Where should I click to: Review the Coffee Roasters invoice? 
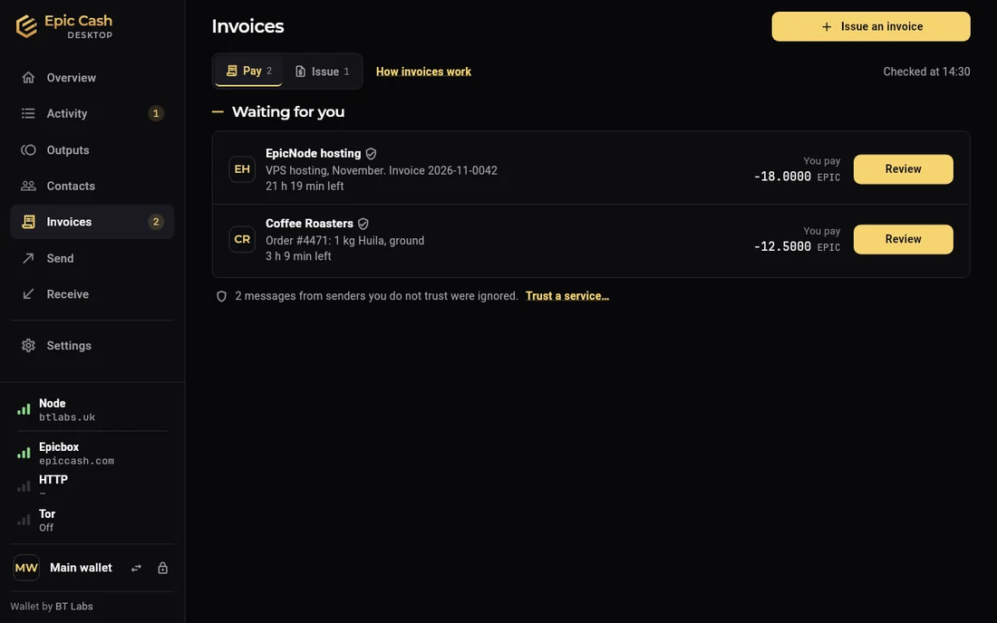tap(903, 239)
